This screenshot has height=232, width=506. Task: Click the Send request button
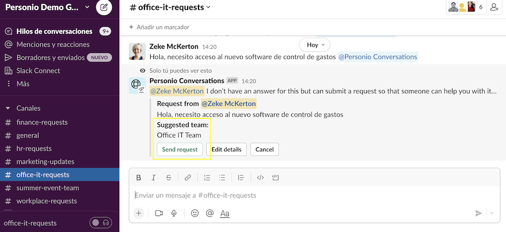180,150
